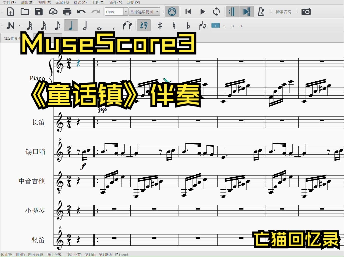
Task: Toggle play repeats button
Action: pyautogui.click(x=232, y=12)
